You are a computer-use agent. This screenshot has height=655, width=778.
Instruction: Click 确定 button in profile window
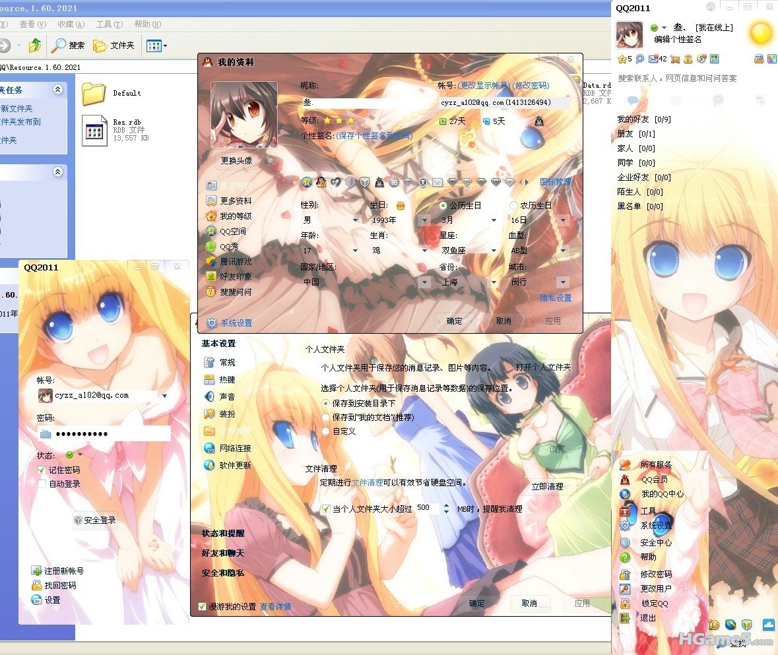tap(454, 321)
